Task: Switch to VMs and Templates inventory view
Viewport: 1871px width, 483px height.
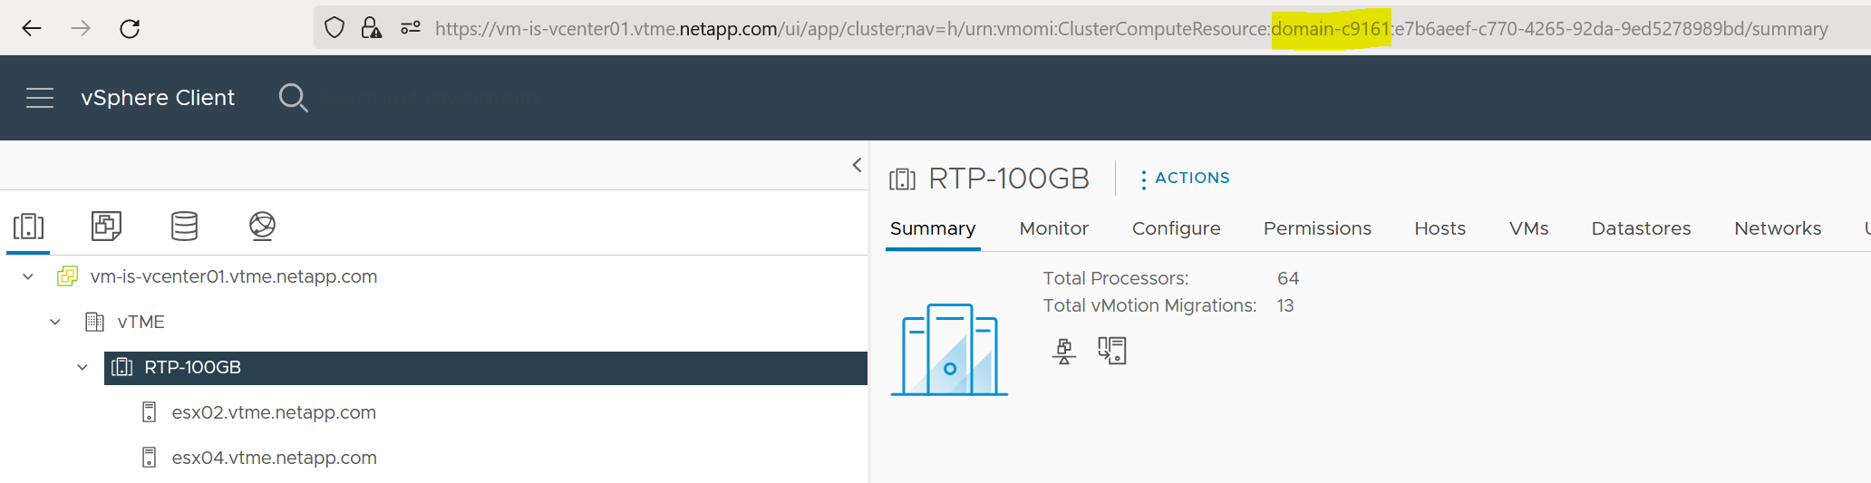Action: point(106,226)
